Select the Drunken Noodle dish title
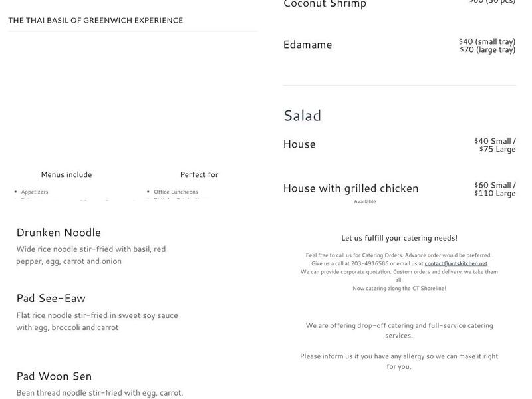The width and height of the screenshot is (532, 399). coord(59,232)
